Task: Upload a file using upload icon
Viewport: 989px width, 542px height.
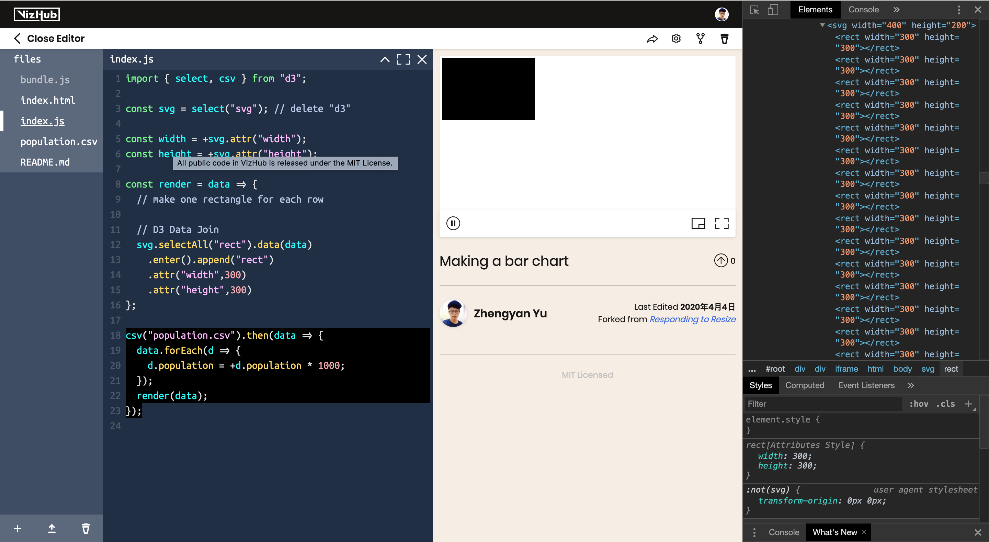Action: point(52,529)
